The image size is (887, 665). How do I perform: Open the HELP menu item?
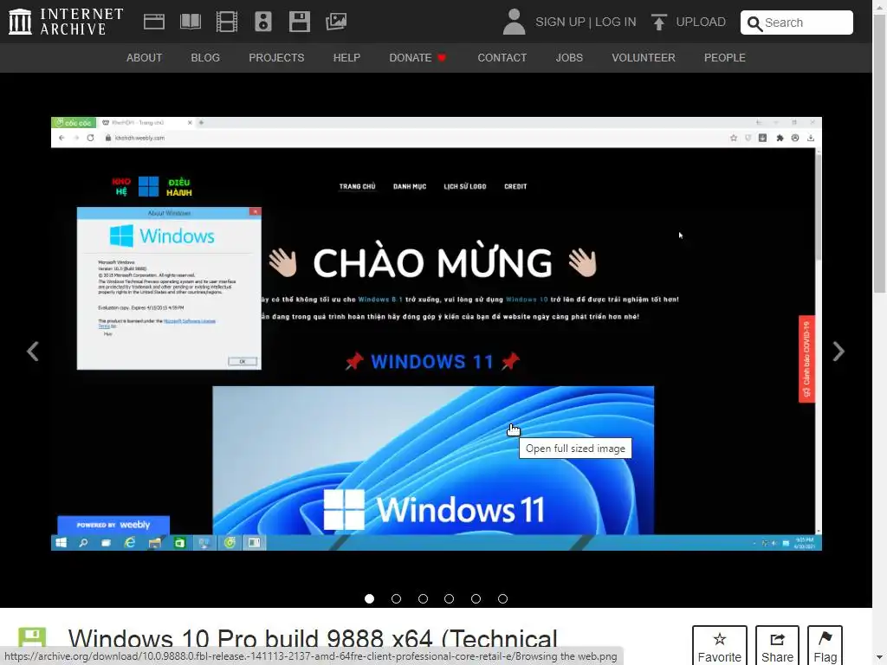point(346,58)
